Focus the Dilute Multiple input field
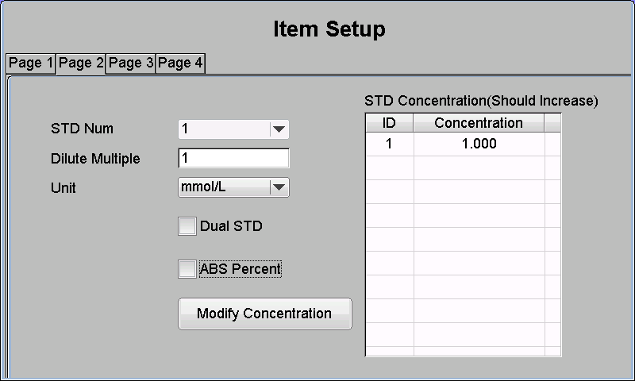The height and width of the screenshot is (381, 635). click(233, 158)
